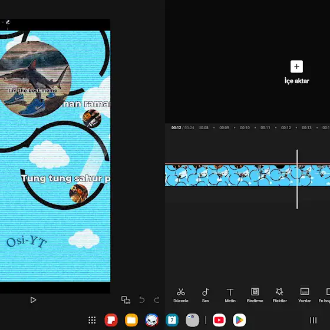330x330 pixels.
Task: Launch Google Play Store from taskbar
Action: [x=239, y=320]
